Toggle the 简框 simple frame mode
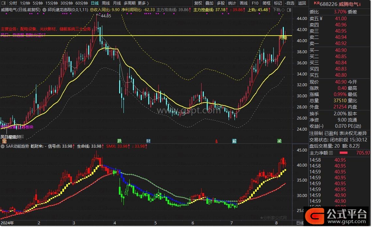The image size is (372, 227). point(267,3)
